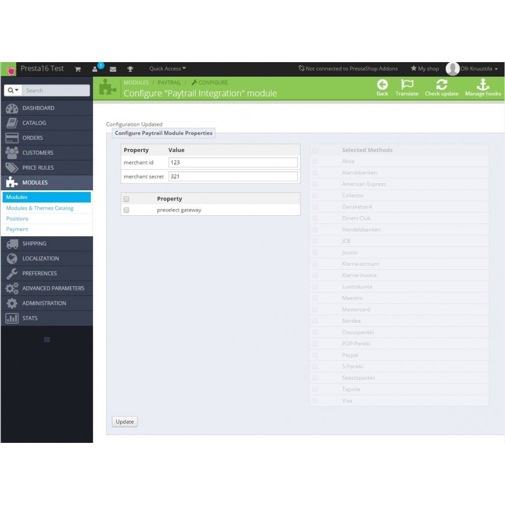This screenshot has height=505, width=505.
Task: Open the Olli Knuuttila user dropdown
Action: click(x=479, y=69)
